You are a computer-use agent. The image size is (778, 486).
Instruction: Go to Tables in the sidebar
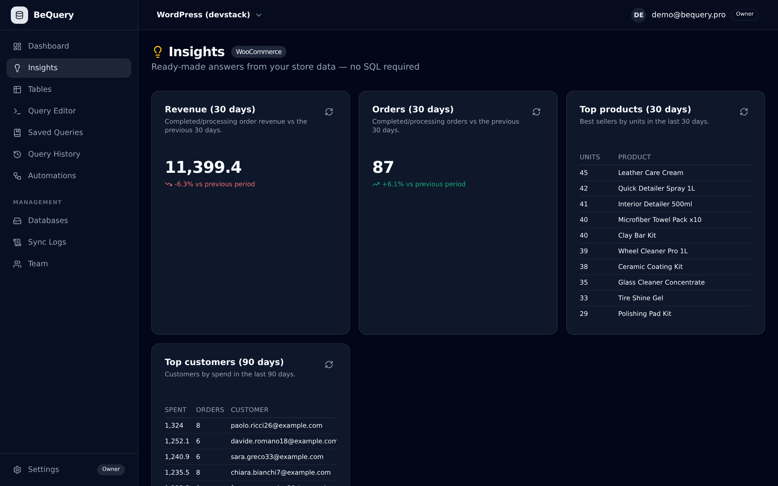click(69, 89)
